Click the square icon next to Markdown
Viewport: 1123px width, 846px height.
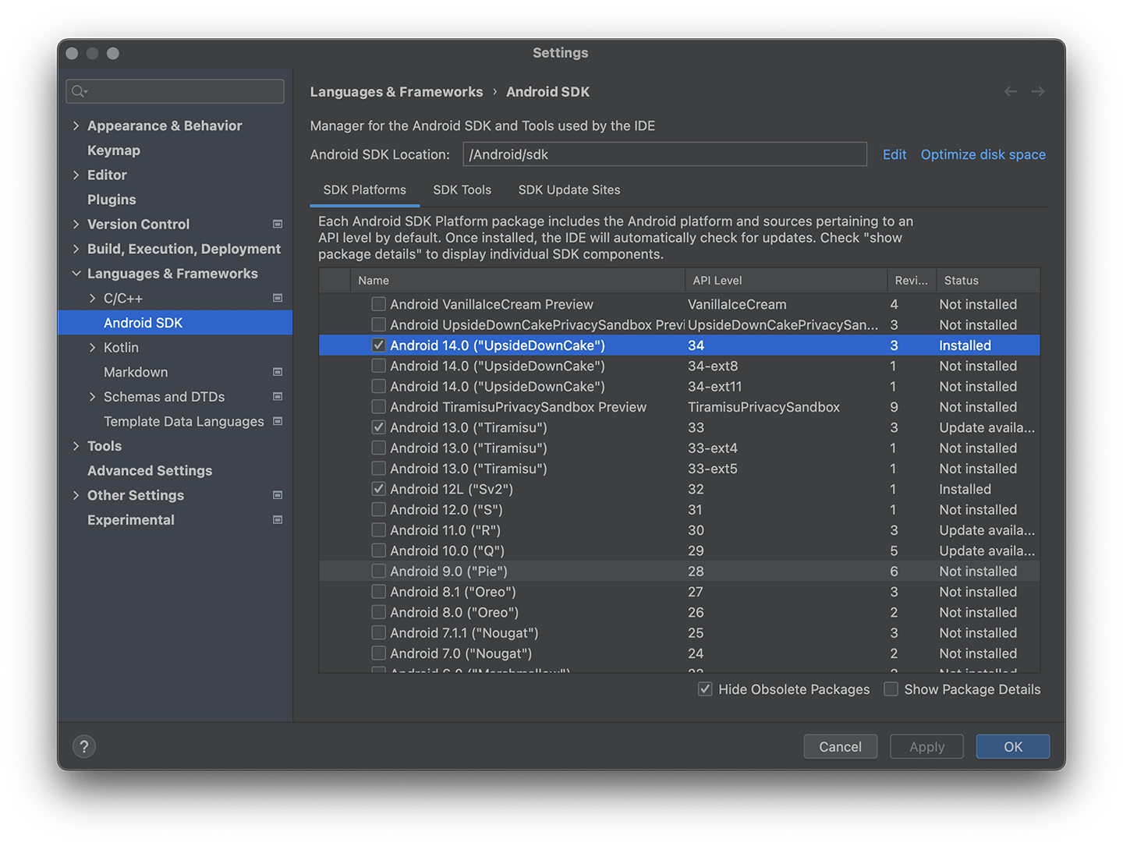click(x=278, y=372)
